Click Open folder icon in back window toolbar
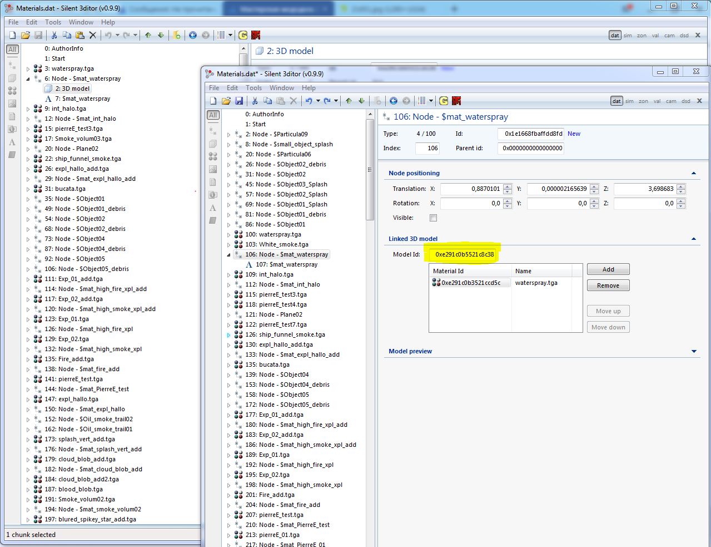The height and width of the screenshot is (547, 711). pos(25,35)
